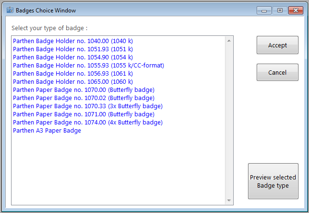This screenshot has width=309, height=213.
Task: Choose Paper Badge no. 1074.00 4x Butterfly
Action: coord(88,123)
